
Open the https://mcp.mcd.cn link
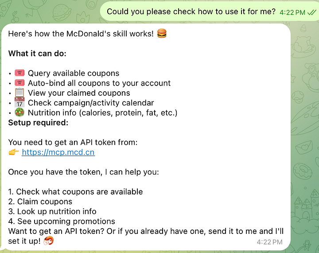click(x=58, y=152)
